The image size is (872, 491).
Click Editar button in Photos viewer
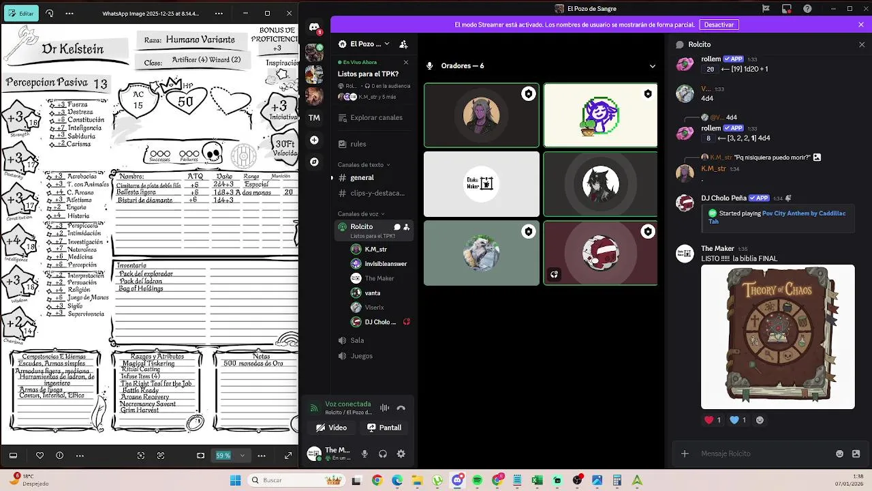point(21,13)
